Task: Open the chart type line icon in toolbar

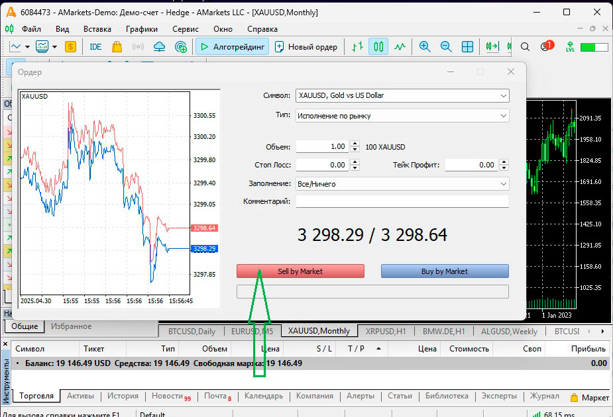Action: pyautogui.click(x=15, y=47)
